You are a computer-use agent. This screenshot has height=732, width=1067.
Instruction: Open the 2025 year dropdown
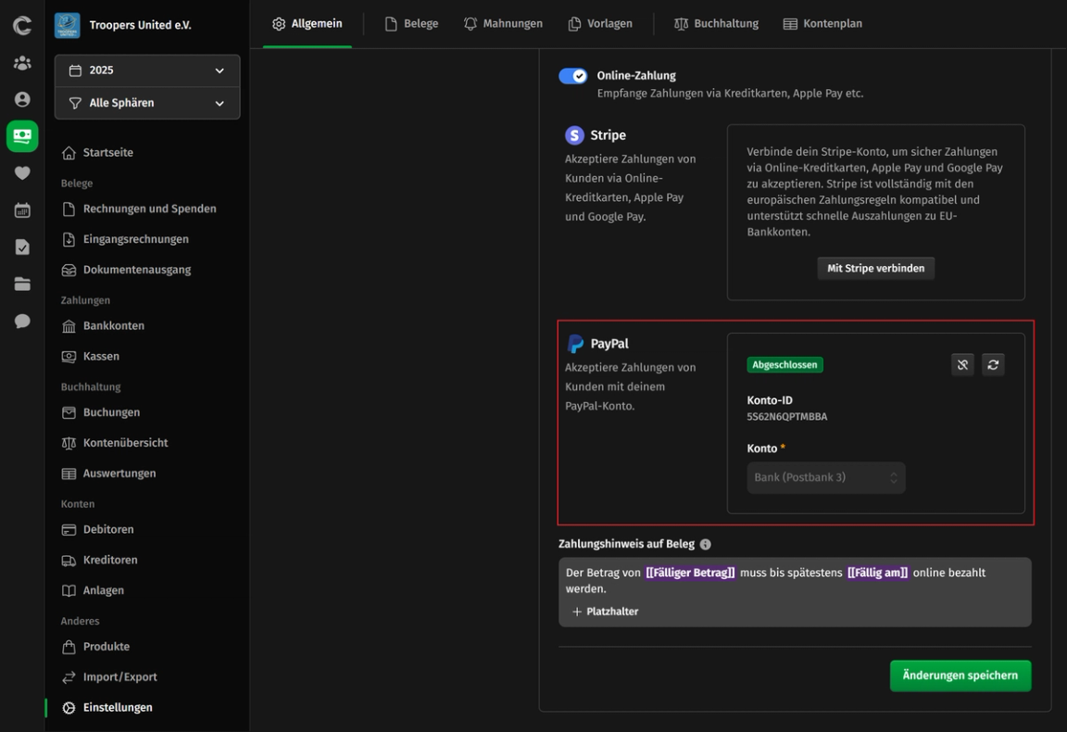[x=147, y=70]
